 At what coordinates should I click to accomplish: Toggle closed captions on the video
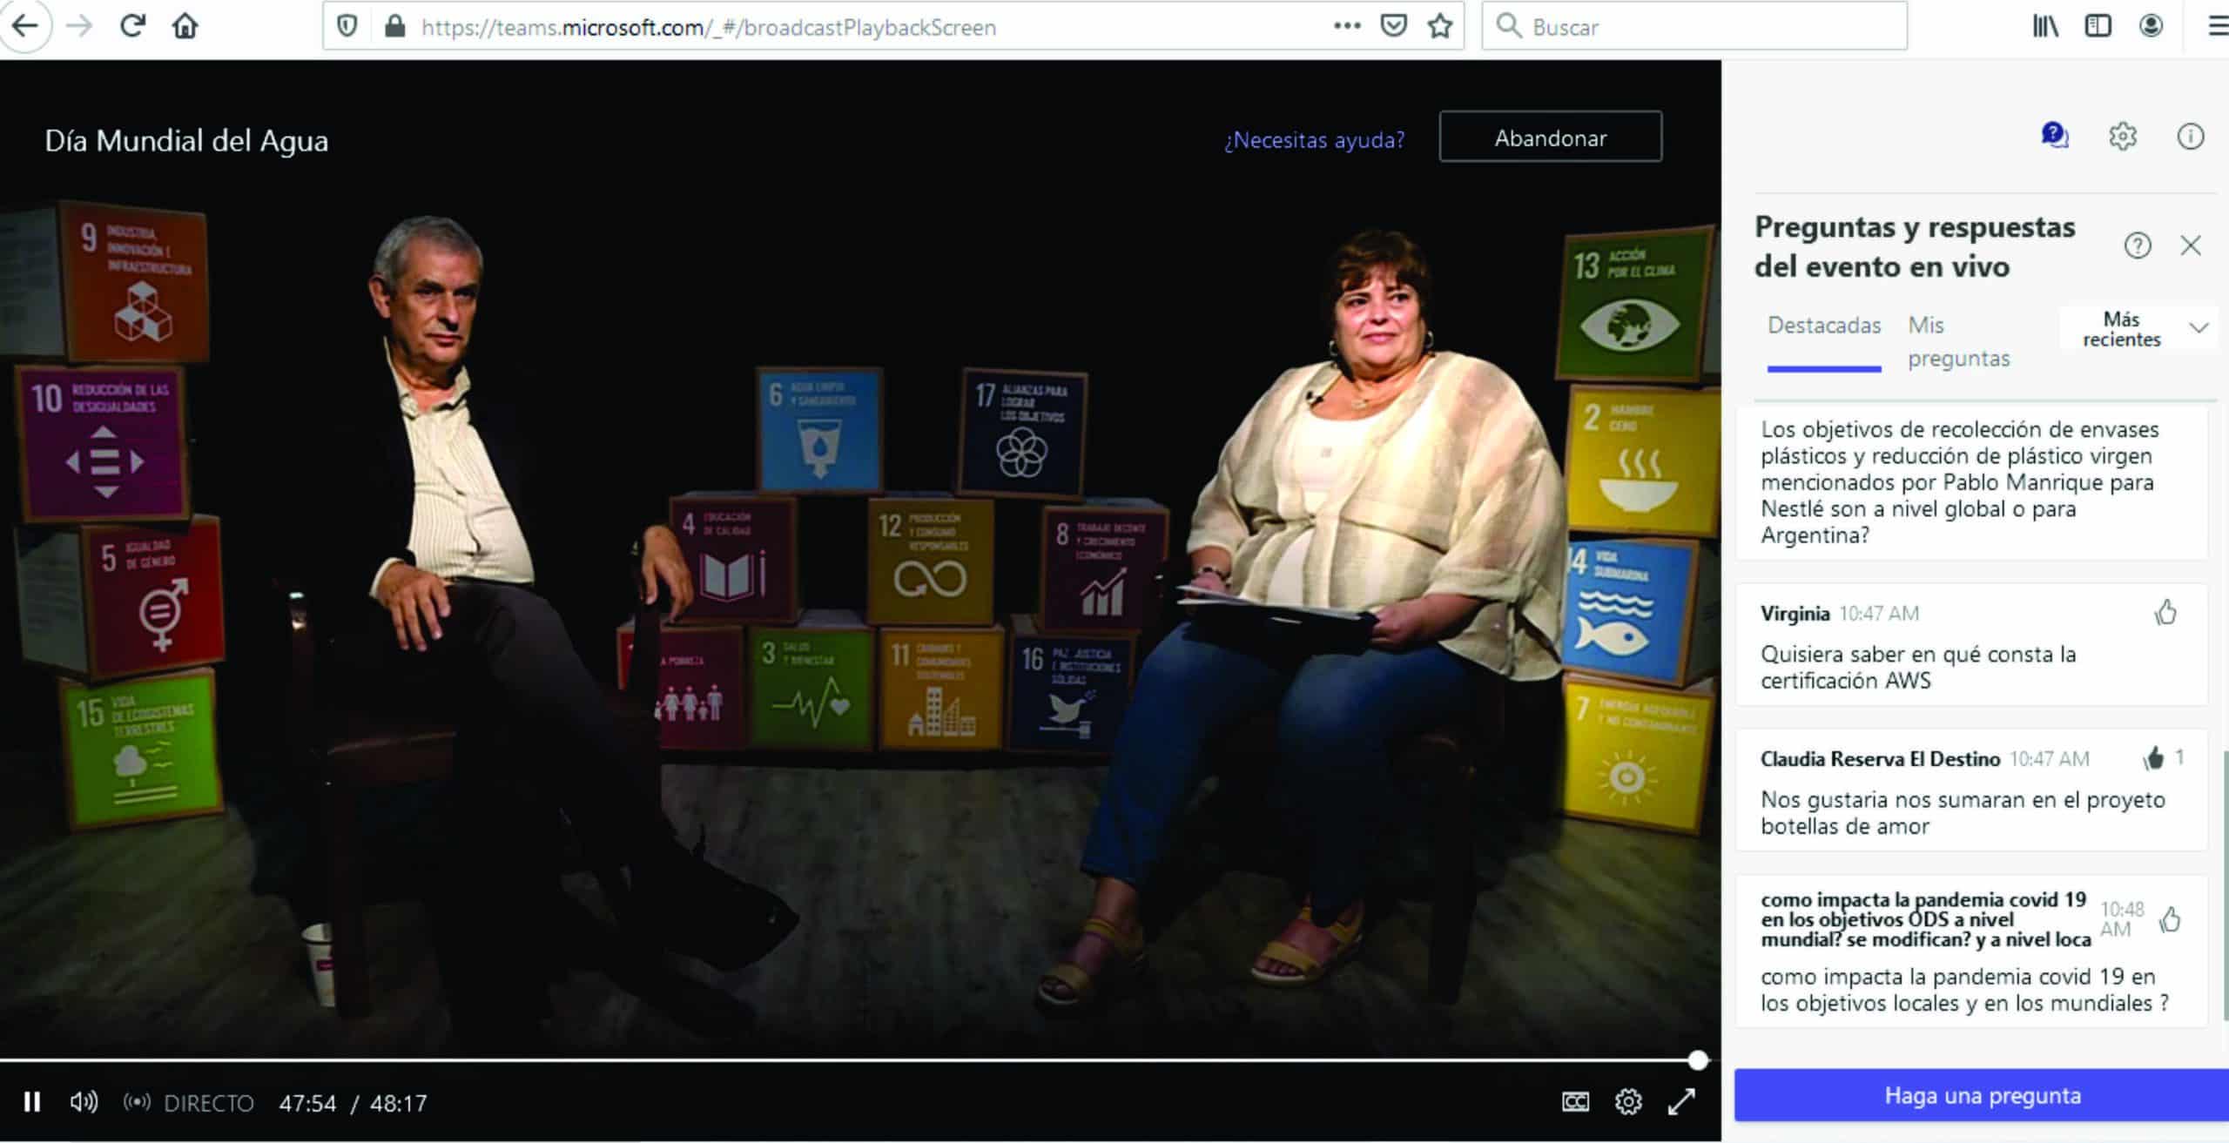(1575, 1102)
